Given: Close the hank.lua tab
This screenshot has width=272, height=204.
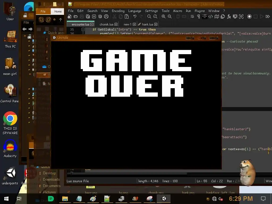Looking at the screenshot, I should pos(156,24).
